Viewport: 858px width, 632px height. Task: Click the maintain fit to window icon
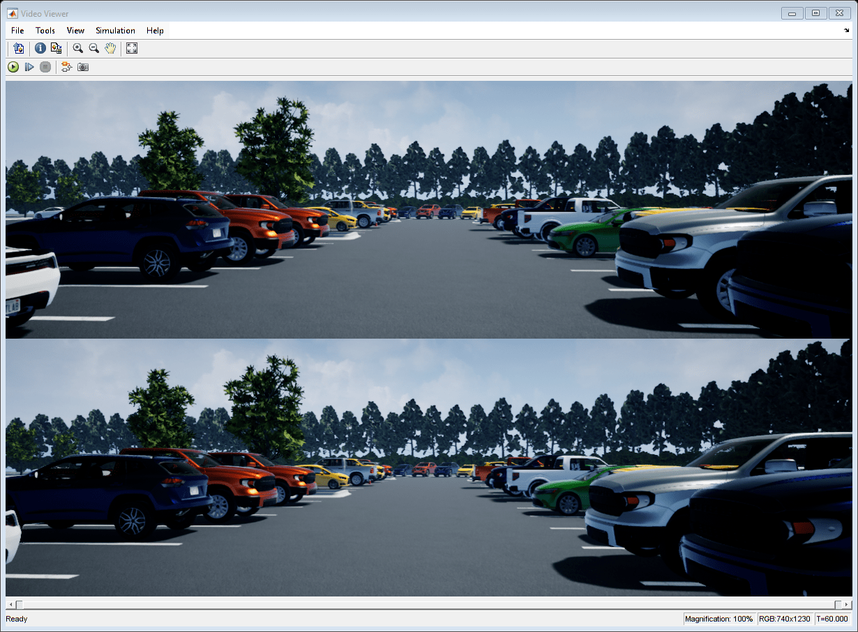click(132, 48)
